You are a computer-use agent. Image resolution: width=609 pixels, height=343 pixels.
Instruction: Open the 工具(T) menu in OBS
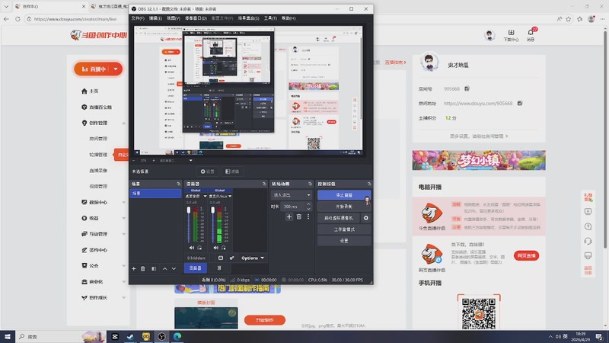(270, 18)
